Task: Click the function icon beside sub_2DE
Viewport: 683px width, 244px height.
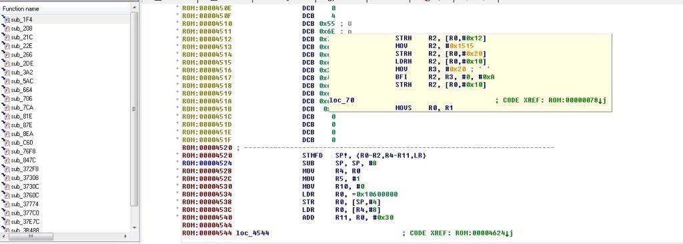Action: [x=5, y=63]
